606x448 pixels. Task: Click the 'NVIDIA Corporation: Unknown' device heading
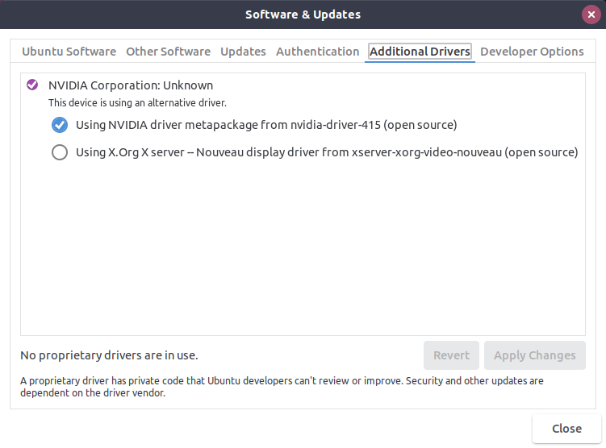[131, 85]
